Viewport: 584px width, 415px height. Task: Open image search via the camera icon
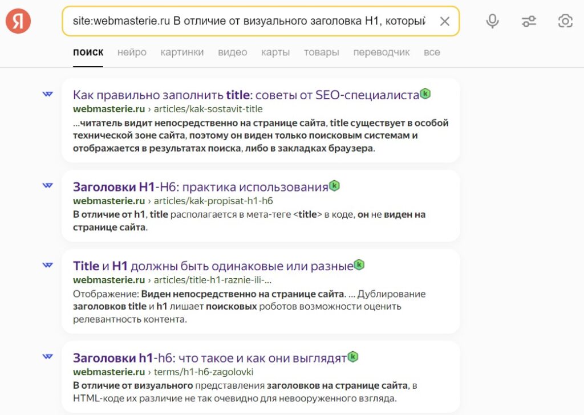click(x=566, y=21)
